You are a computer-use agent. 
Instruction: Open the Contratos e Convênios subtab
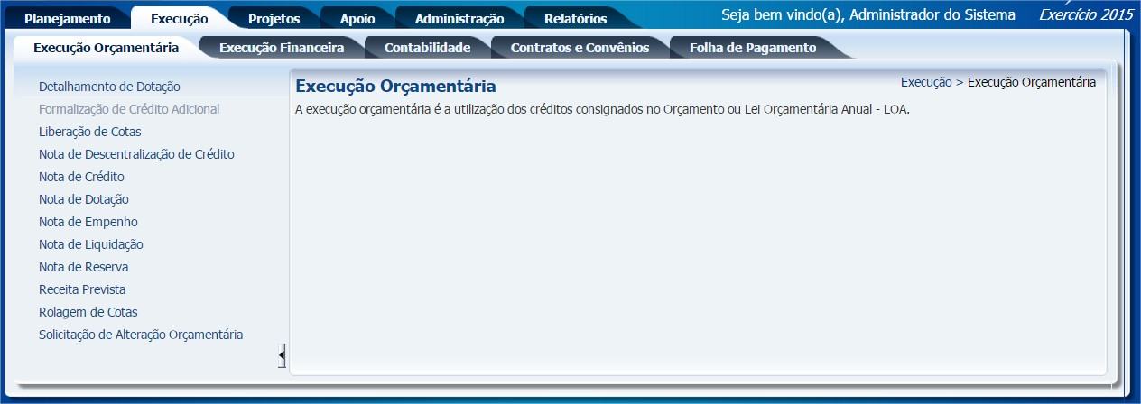click(580, 48)
